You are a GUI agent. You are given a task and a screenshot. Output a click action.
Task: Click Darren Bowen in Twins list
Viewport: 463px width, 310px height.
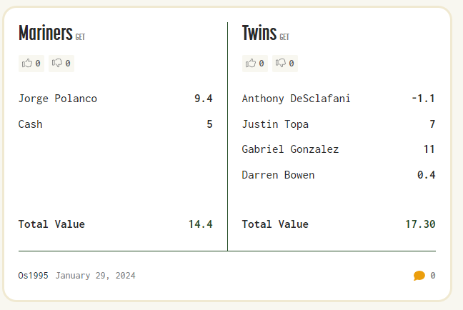pos(278,175)
